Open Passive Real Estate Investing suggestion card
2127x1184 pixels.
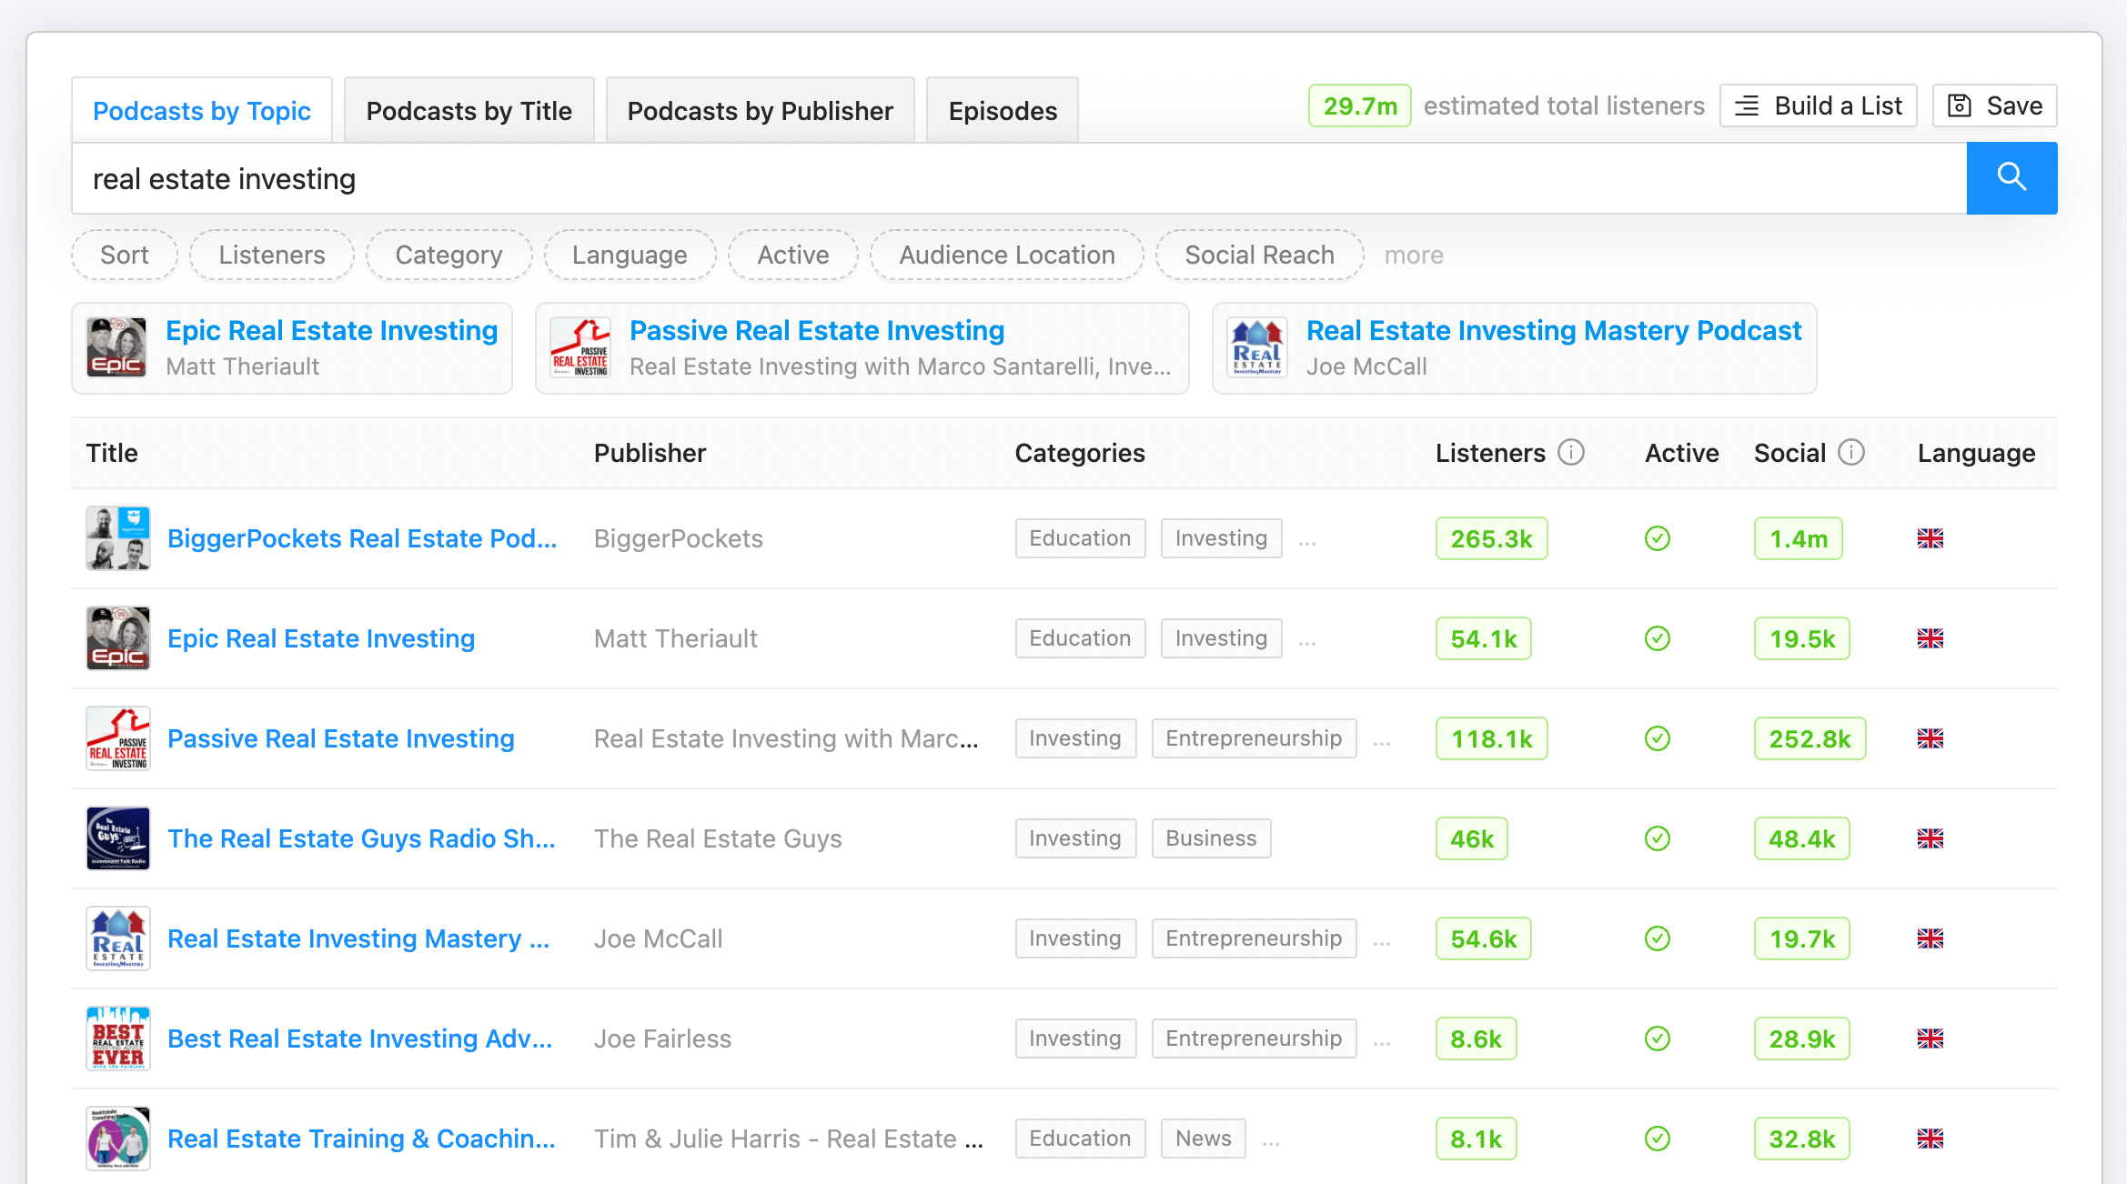click(x=862, y=348)
